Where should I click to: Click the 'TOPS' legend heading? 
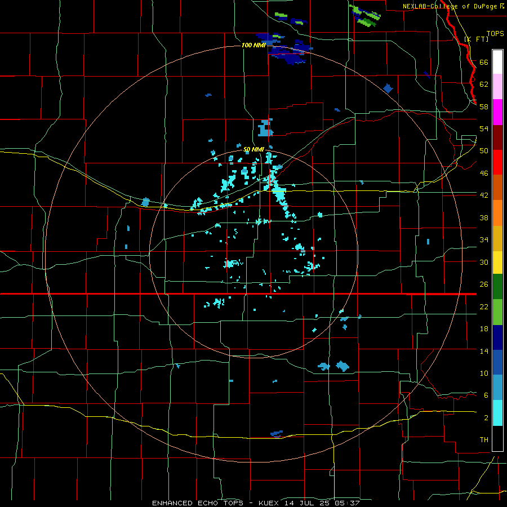495,33
